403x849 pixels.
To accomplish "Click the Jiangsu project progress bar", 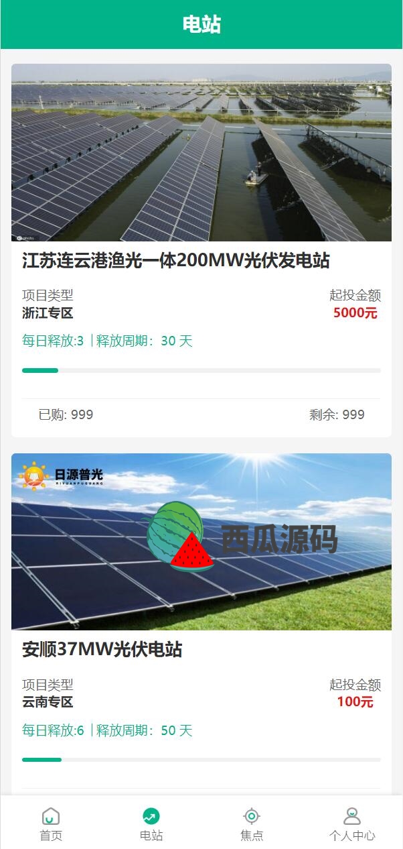I will click(201, 370).
